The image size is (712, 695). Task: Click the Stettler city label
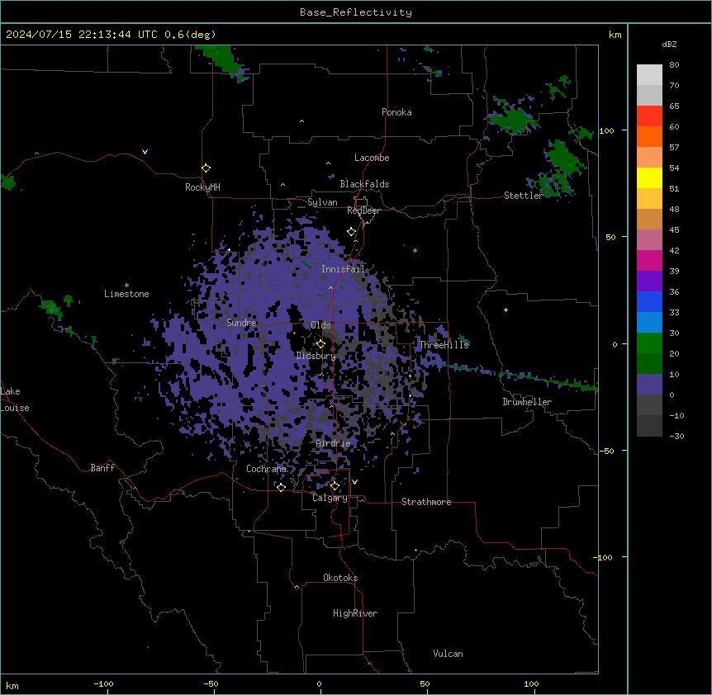coord(523,196)
